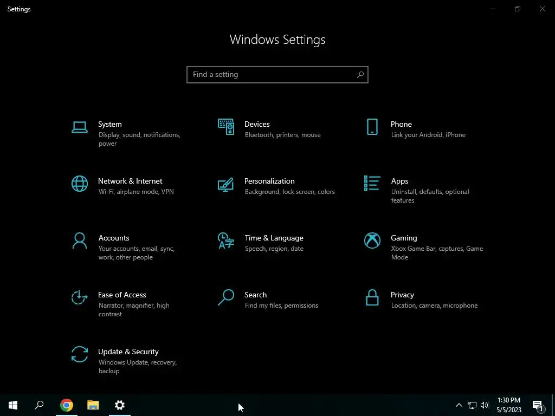Restore down the Settings window
This screenshot has height=416, width=555.
[518, 9]
